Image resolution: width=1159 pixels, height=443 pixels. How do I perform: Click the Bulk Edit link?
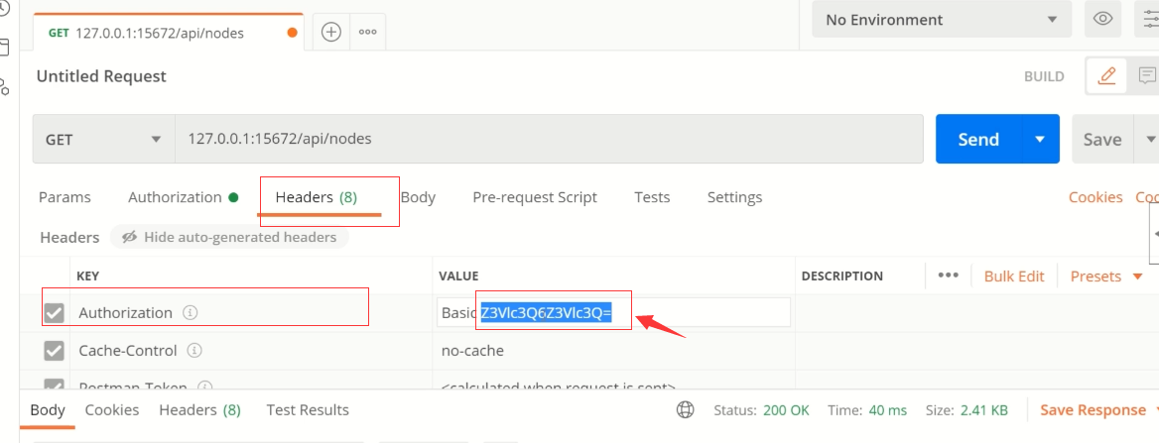tap(1014, 277)
